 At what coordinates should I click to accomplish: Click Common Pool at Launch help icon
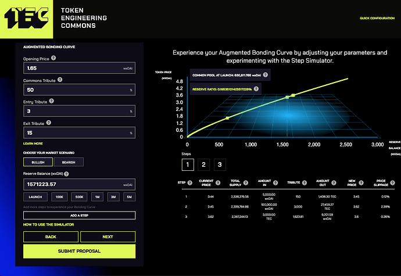(x=266, y=75)
